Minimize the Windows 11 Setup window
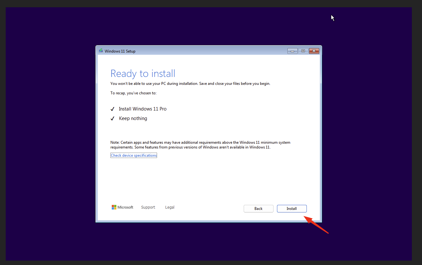The height and width of the screenshot is (265, 422). point(292,51)
